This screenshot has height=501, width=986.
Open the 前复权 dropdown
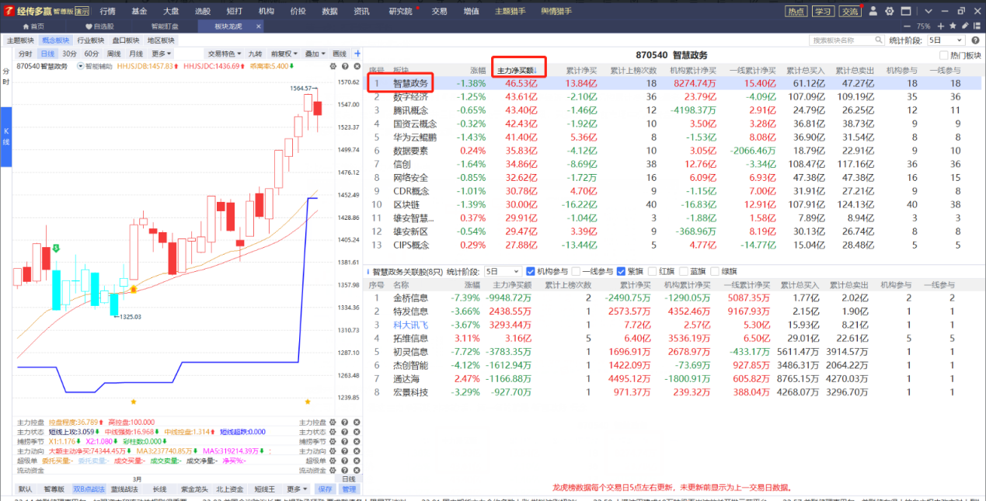(285, 54)
